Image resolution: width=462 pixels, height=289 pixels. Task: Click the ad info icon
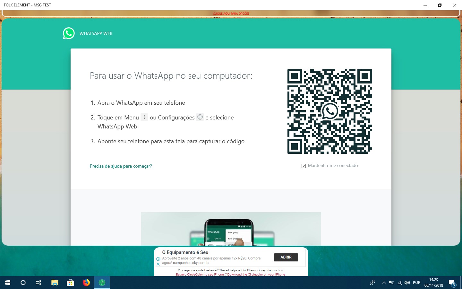158,259
